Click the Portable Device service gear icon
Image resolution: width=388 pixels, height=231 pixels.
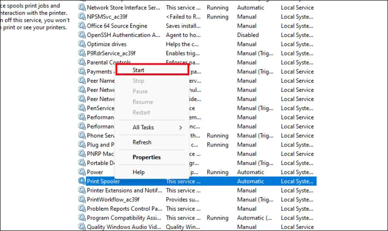[82, 163]
